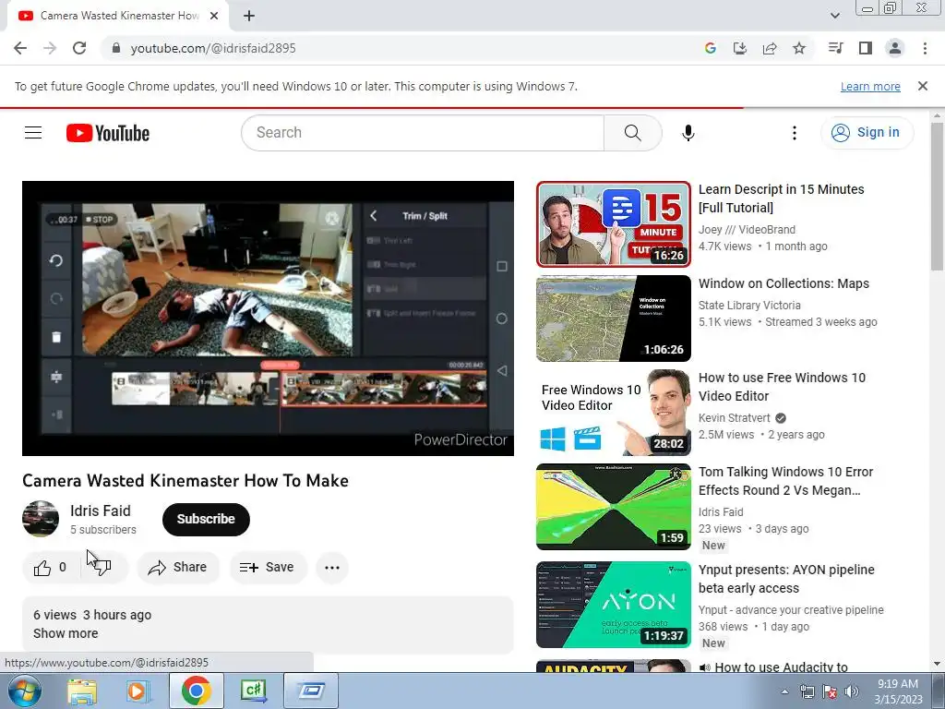Close the Camera Wasted Kinemaster tab
This screenshot has height=709, width=945.
(x=214, y=16)
